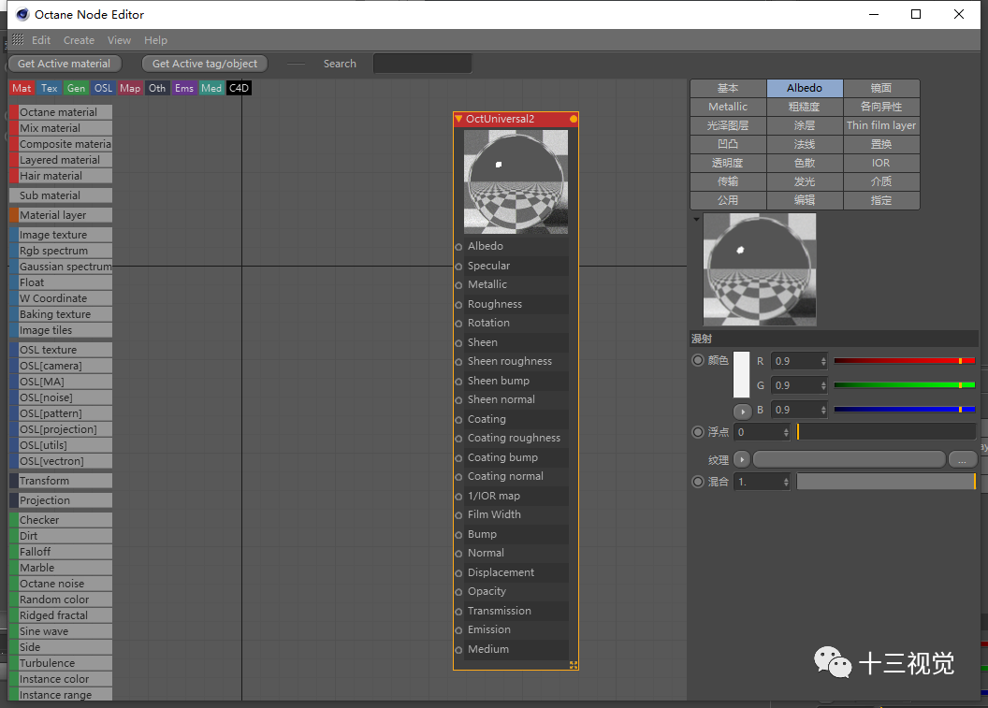Toggle the C4D node filter
Image resolution: width=988 pixels, height=708 pixels.
tap(239, 88)
